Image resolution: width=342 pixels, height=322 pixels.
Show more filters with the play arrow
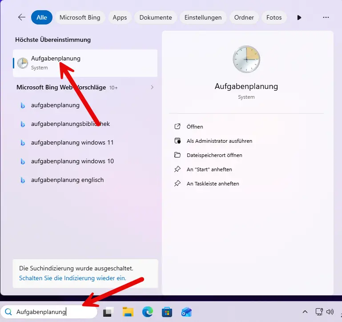click(x=299, y=17)
